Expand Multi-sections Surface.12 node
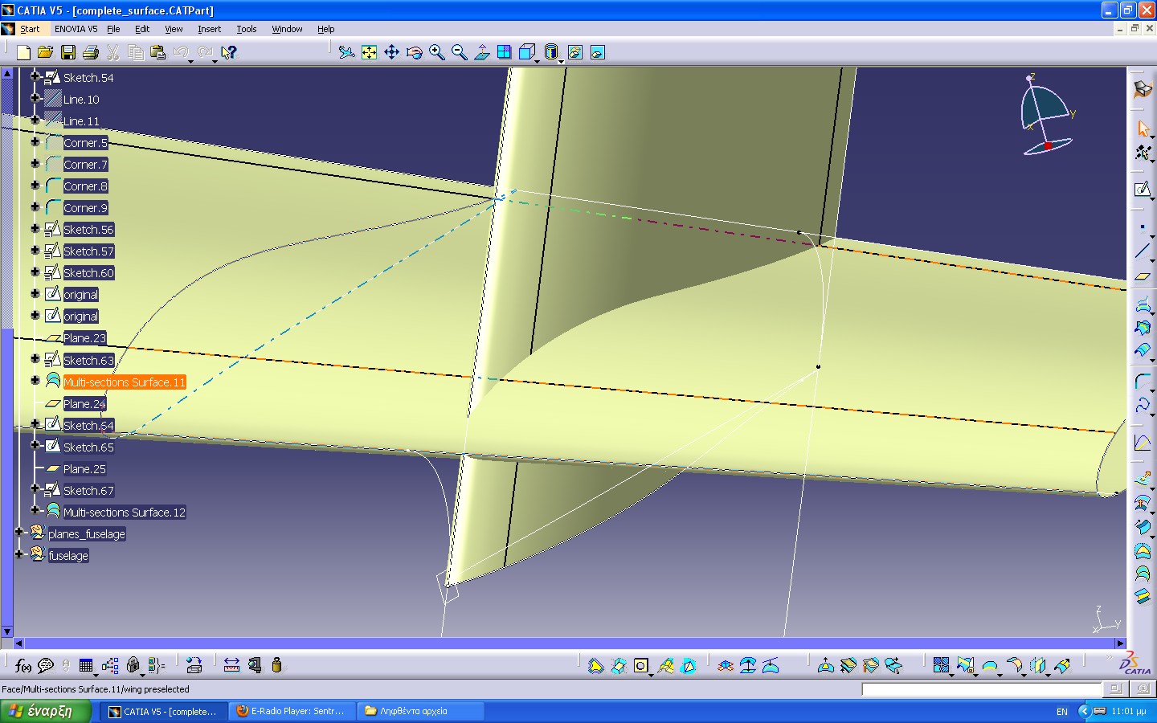Screen dimensions: 1157x723 (35, 510)
